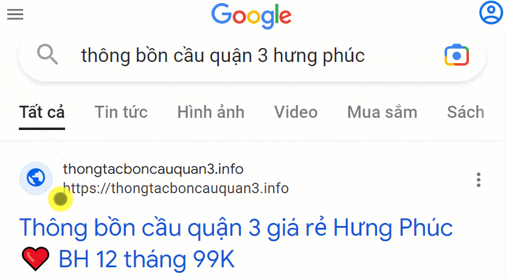Click the red heart emoji in the title
The image size is (506, 277).
pos(35,259)
